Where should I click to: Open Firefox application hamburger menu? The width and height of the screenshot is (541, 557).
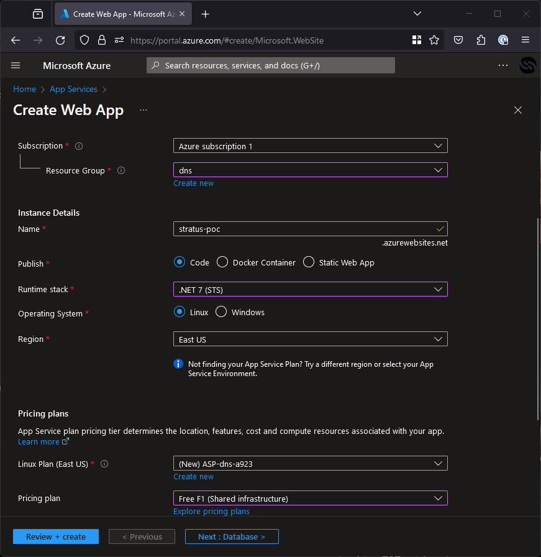(525, 40)
